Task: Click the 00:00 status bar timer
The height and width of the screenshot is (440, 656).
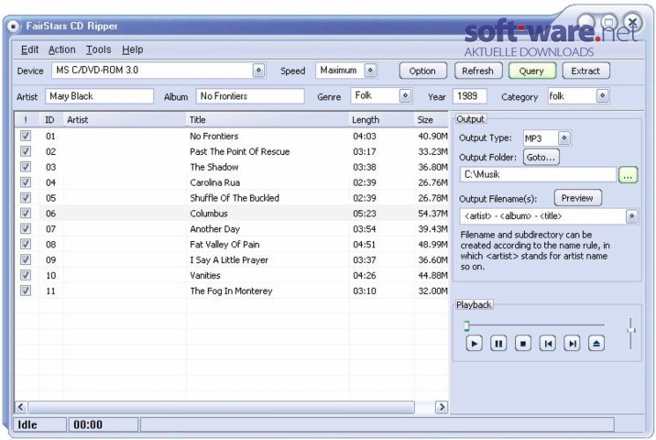Action: click(x=88, y=425)
